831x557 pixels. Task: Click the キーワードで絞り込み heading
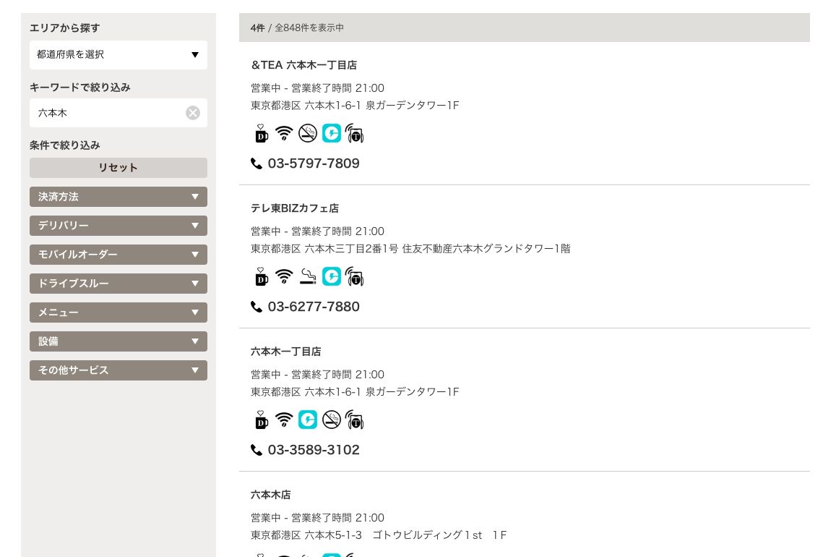click(80, 88)
